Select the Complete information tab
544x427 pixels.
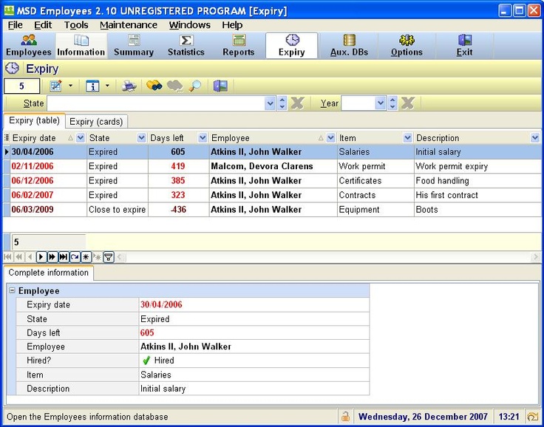pyautogui.click(x=49, y=273)
